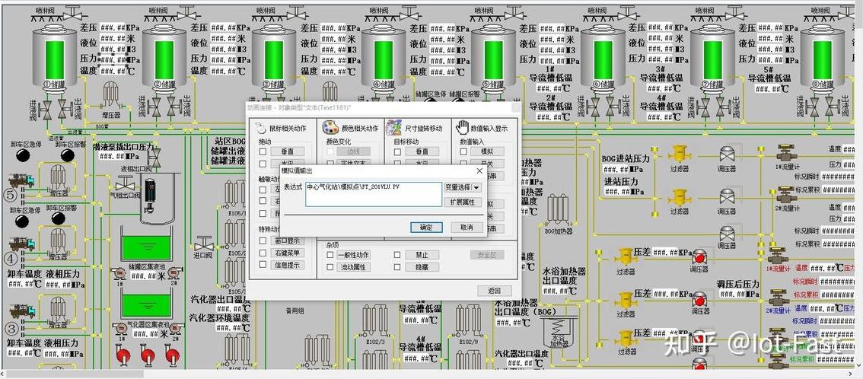Click the palette icon of 颜色相关动作
This screenshot has width=863, height=379.
(x=330, y=127)
